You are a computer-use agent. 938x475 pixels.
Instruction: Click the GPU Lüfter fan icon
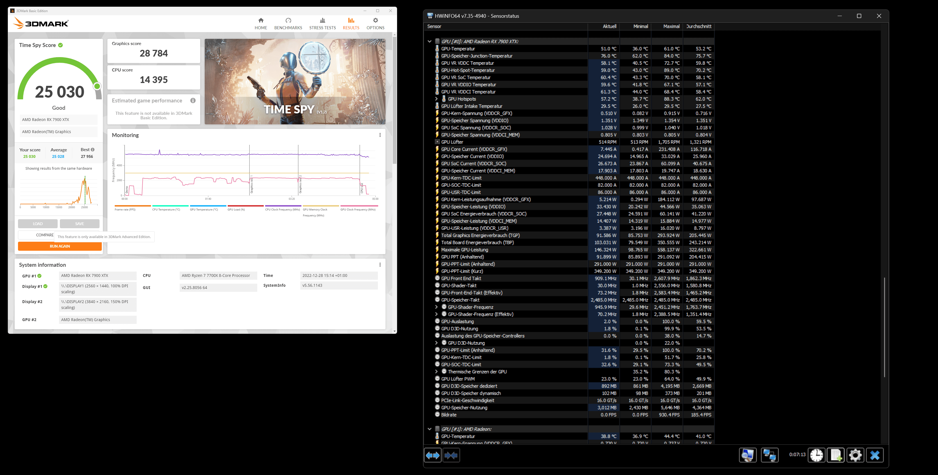(x=437, y=142)
